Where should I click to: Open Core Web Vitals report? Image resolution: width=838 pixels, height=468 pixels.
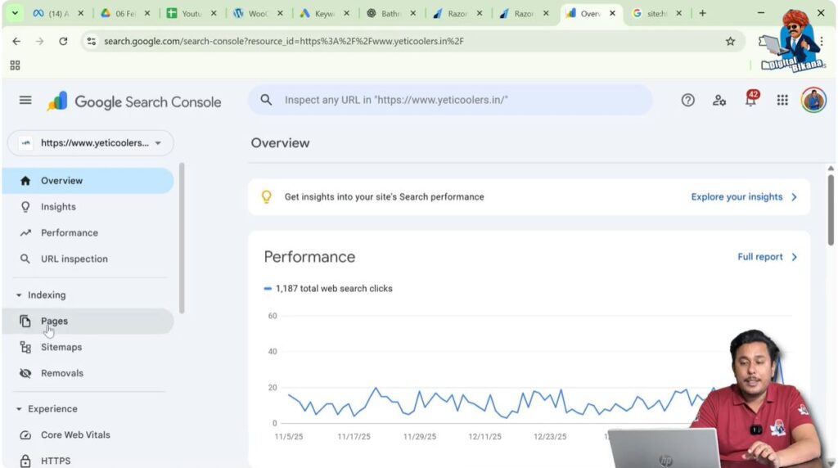[88, 435]
